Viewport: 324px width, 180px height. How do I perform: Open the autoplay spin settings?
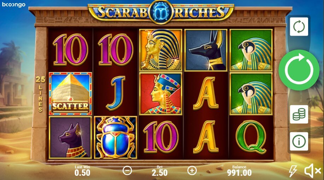tap(299, 26)
